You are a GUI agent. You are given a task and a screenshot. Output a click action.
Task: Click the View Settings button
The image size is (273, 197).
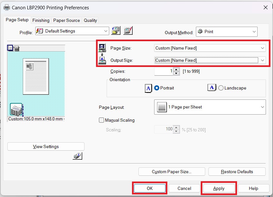pos(46,146)
